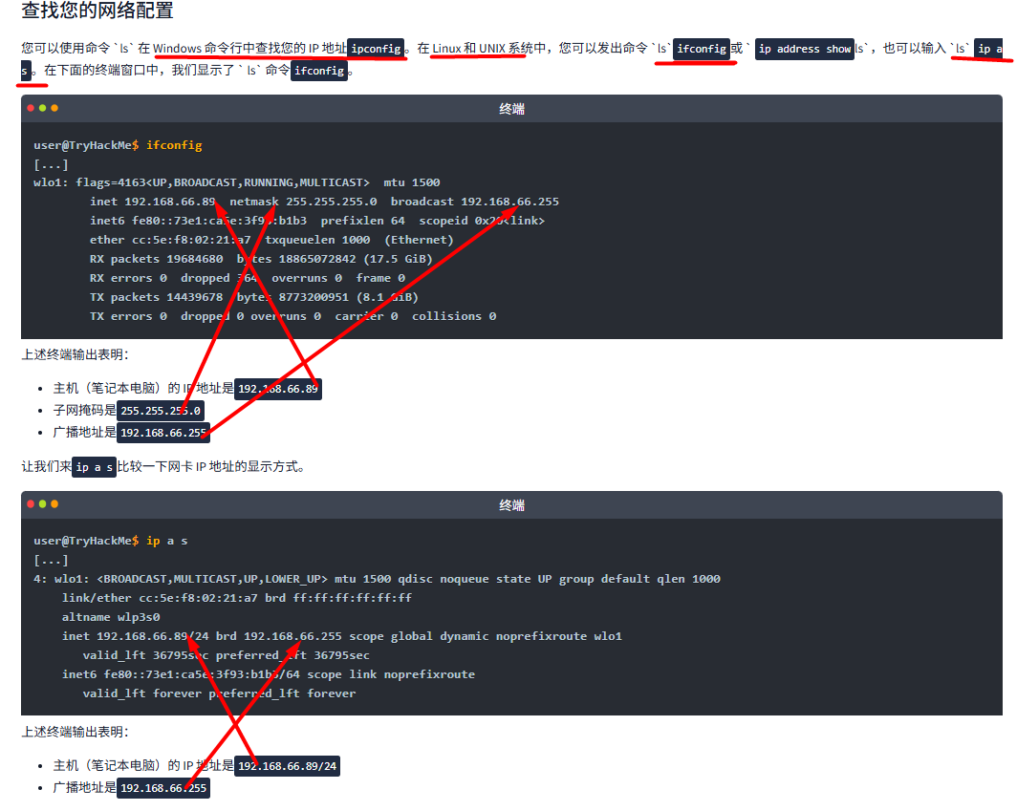Screen dimensions: 1017x811
Task: Click the 'user@TryHackMe$ ip a s' prompt line
Action: click(x=111, y=541)
